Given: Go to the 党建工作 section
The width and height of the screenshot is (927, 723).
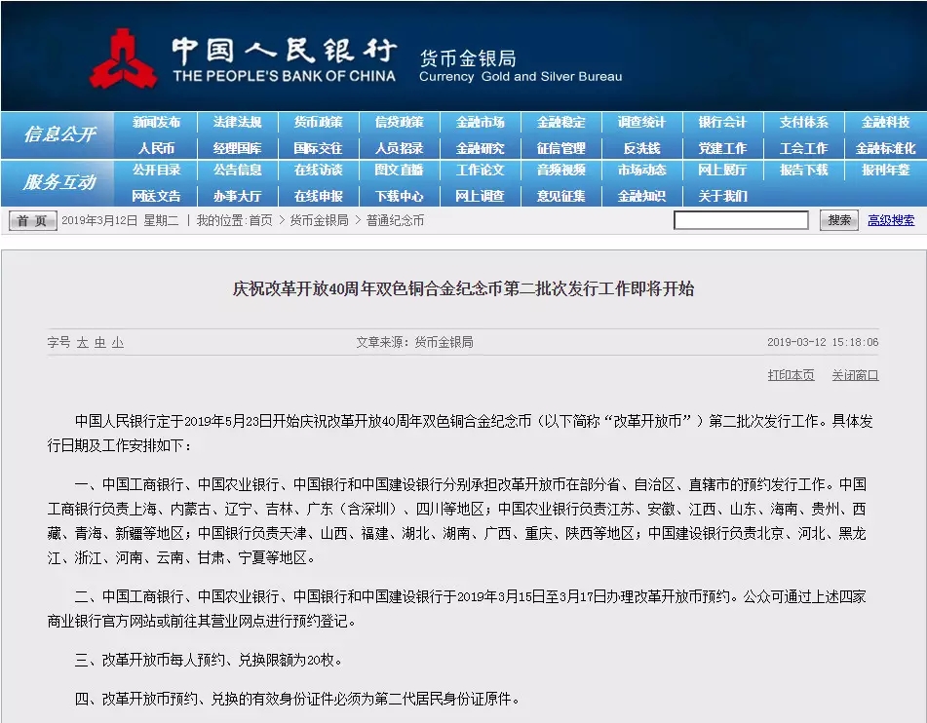Looking at the screenshot, I should [x=722, y=148].
